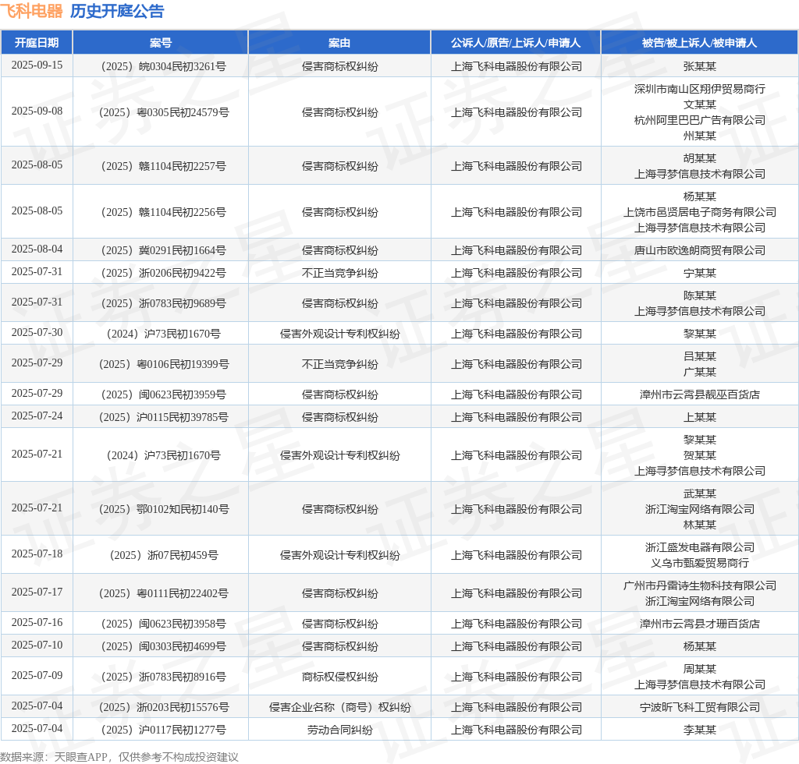
Task: Click the 被告/被上诉人/被申请人 column header
Action: (x=700, y=43)
